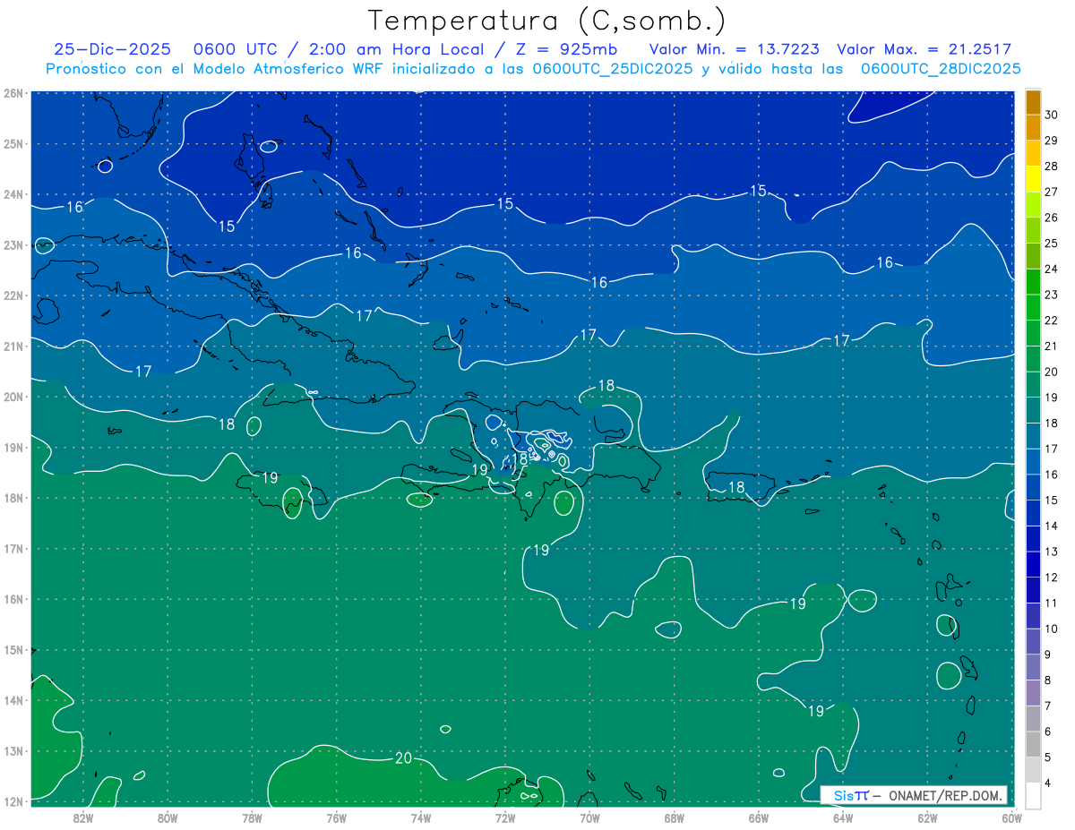Click the '78W' longitude axis label
Viewport: 1075px width, 830px height.
252,817
